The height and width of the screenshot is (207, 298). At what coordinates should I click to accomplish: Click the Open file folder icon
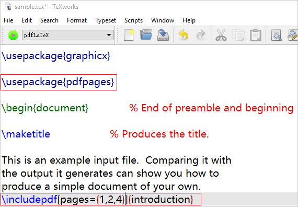(x=146, y=35)
